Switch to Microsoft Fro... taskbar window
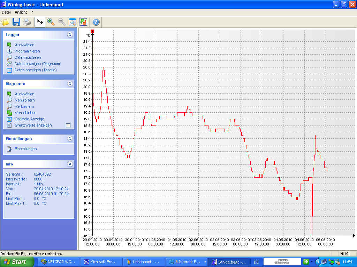Viewport: 357px width, 267px height. [101, 262]
